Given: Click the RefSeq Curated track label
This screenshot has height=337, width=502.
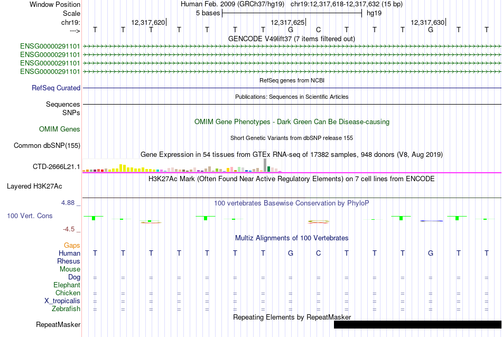Looking at the screenshot, I should pos(56,88).
